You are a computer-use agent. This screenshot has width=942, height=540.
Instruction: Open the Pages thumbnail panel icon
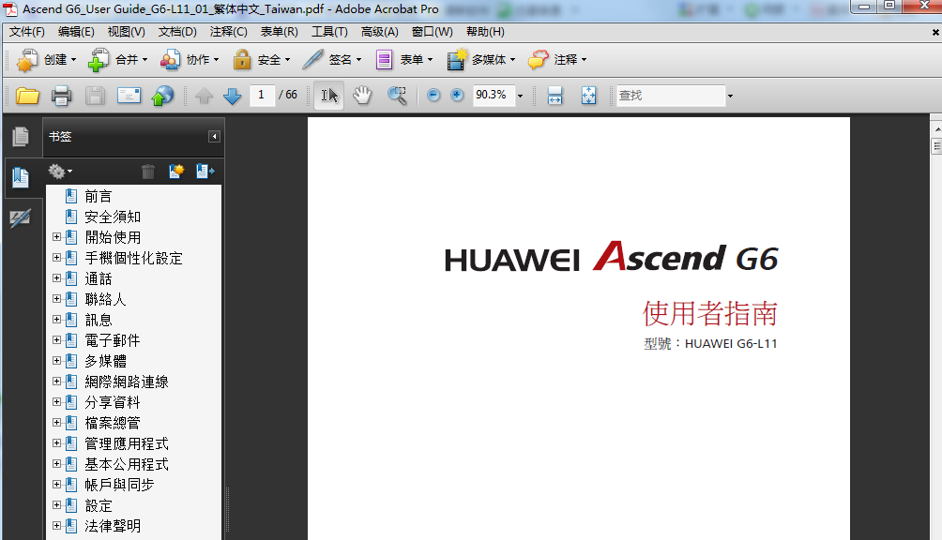click(21, 137)
